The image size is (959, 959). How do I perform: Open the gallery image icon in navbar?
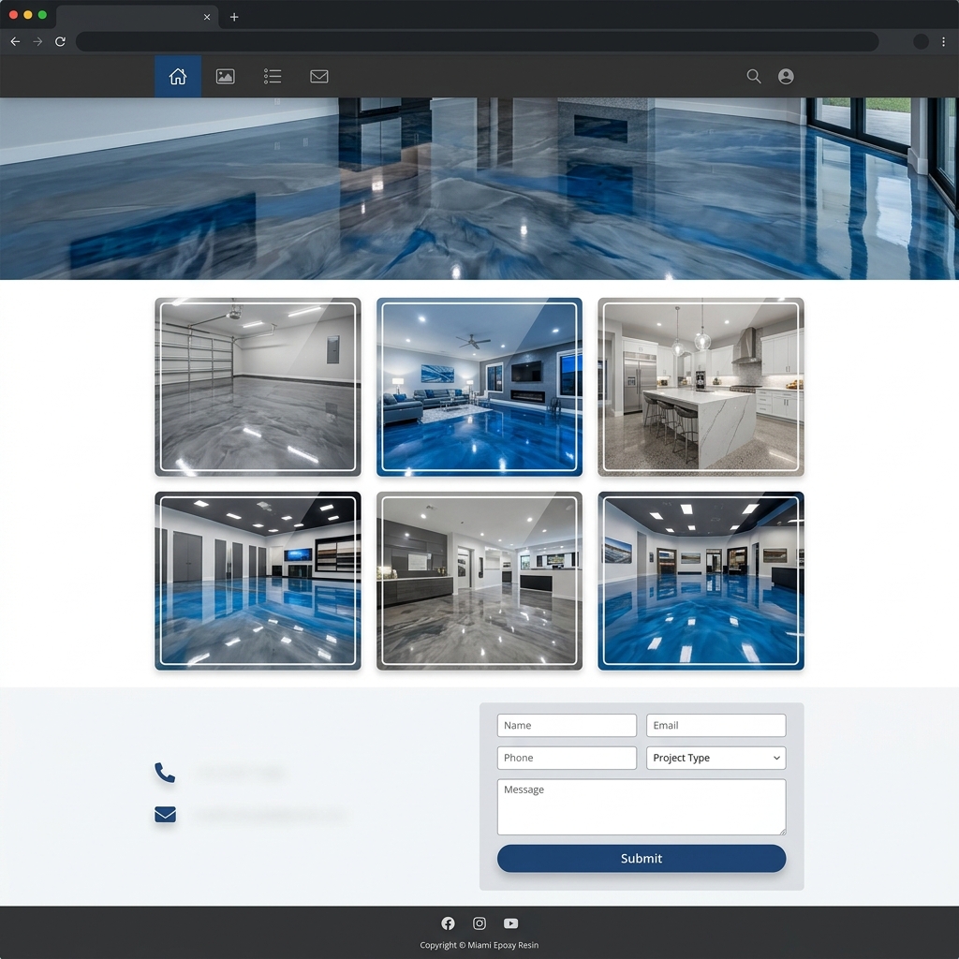tap(225, 77)
